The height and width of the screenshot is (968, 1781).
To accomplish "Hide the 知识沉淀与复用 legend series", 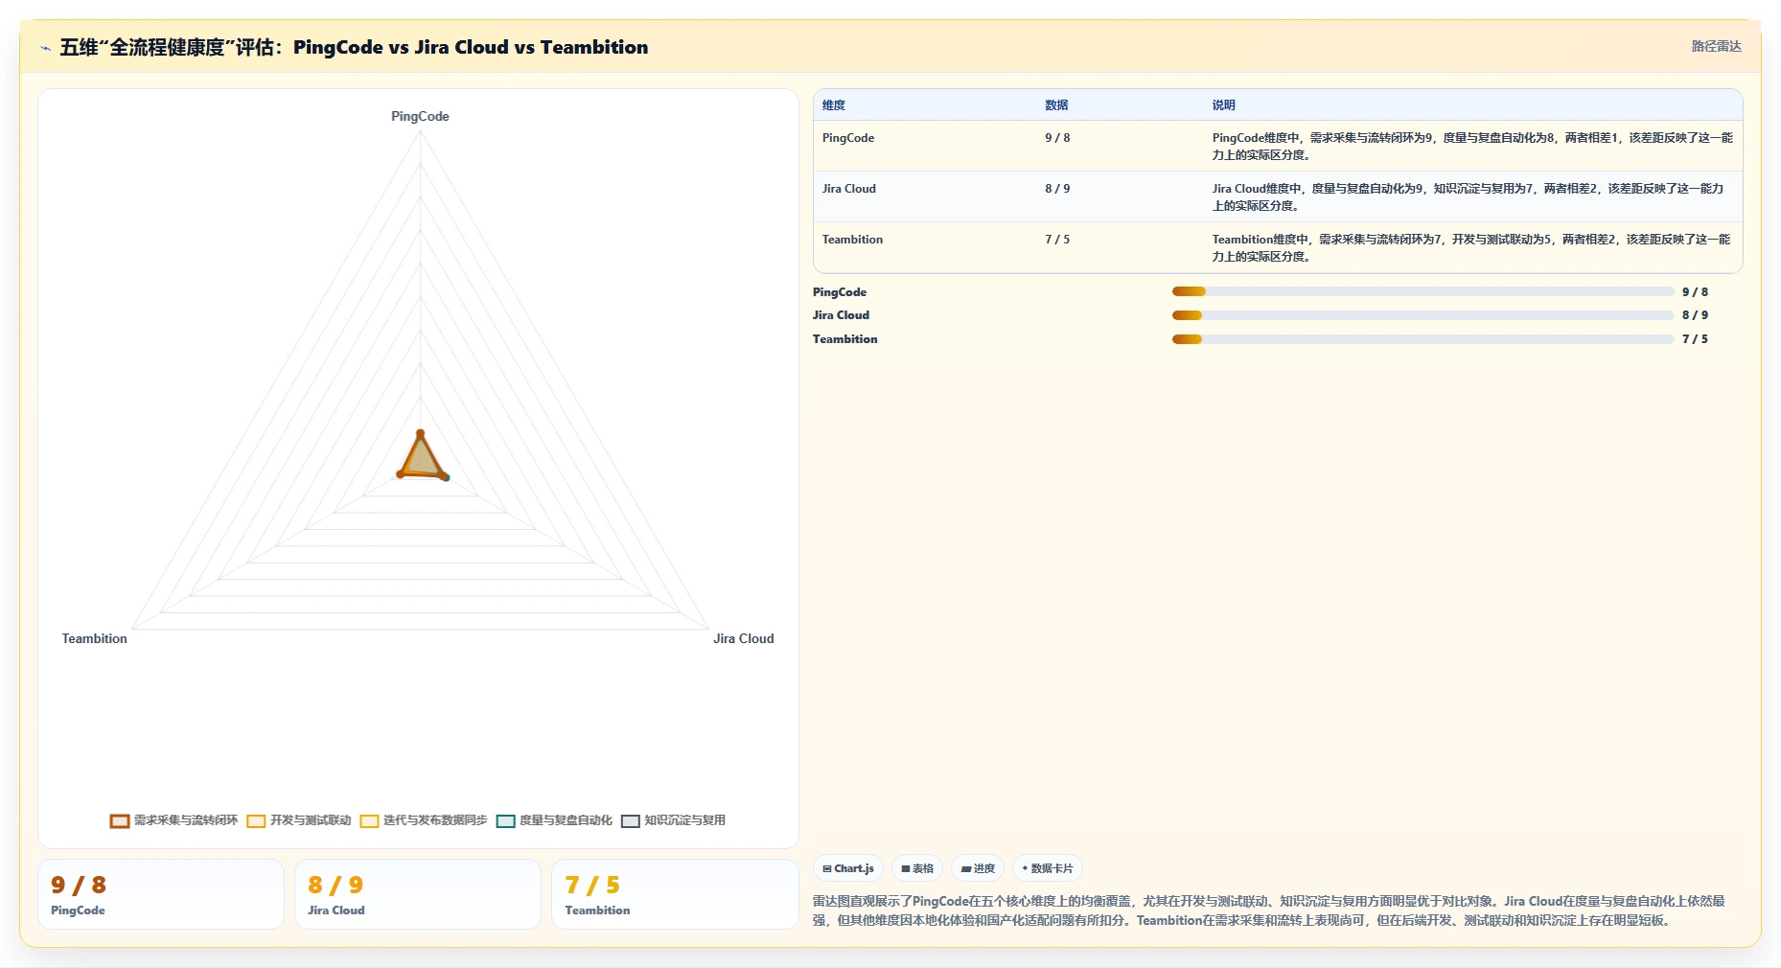I will click(673, 820).
